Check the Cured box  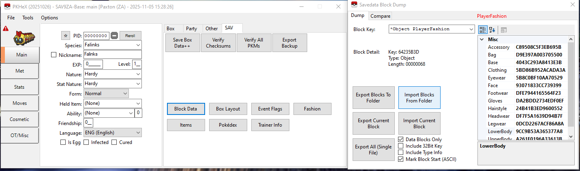(114, 142)
